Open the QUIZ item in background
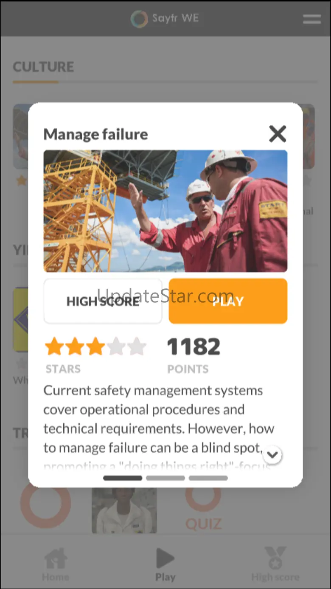The height and width of the screenshot is (589, 331). (203, 524)
